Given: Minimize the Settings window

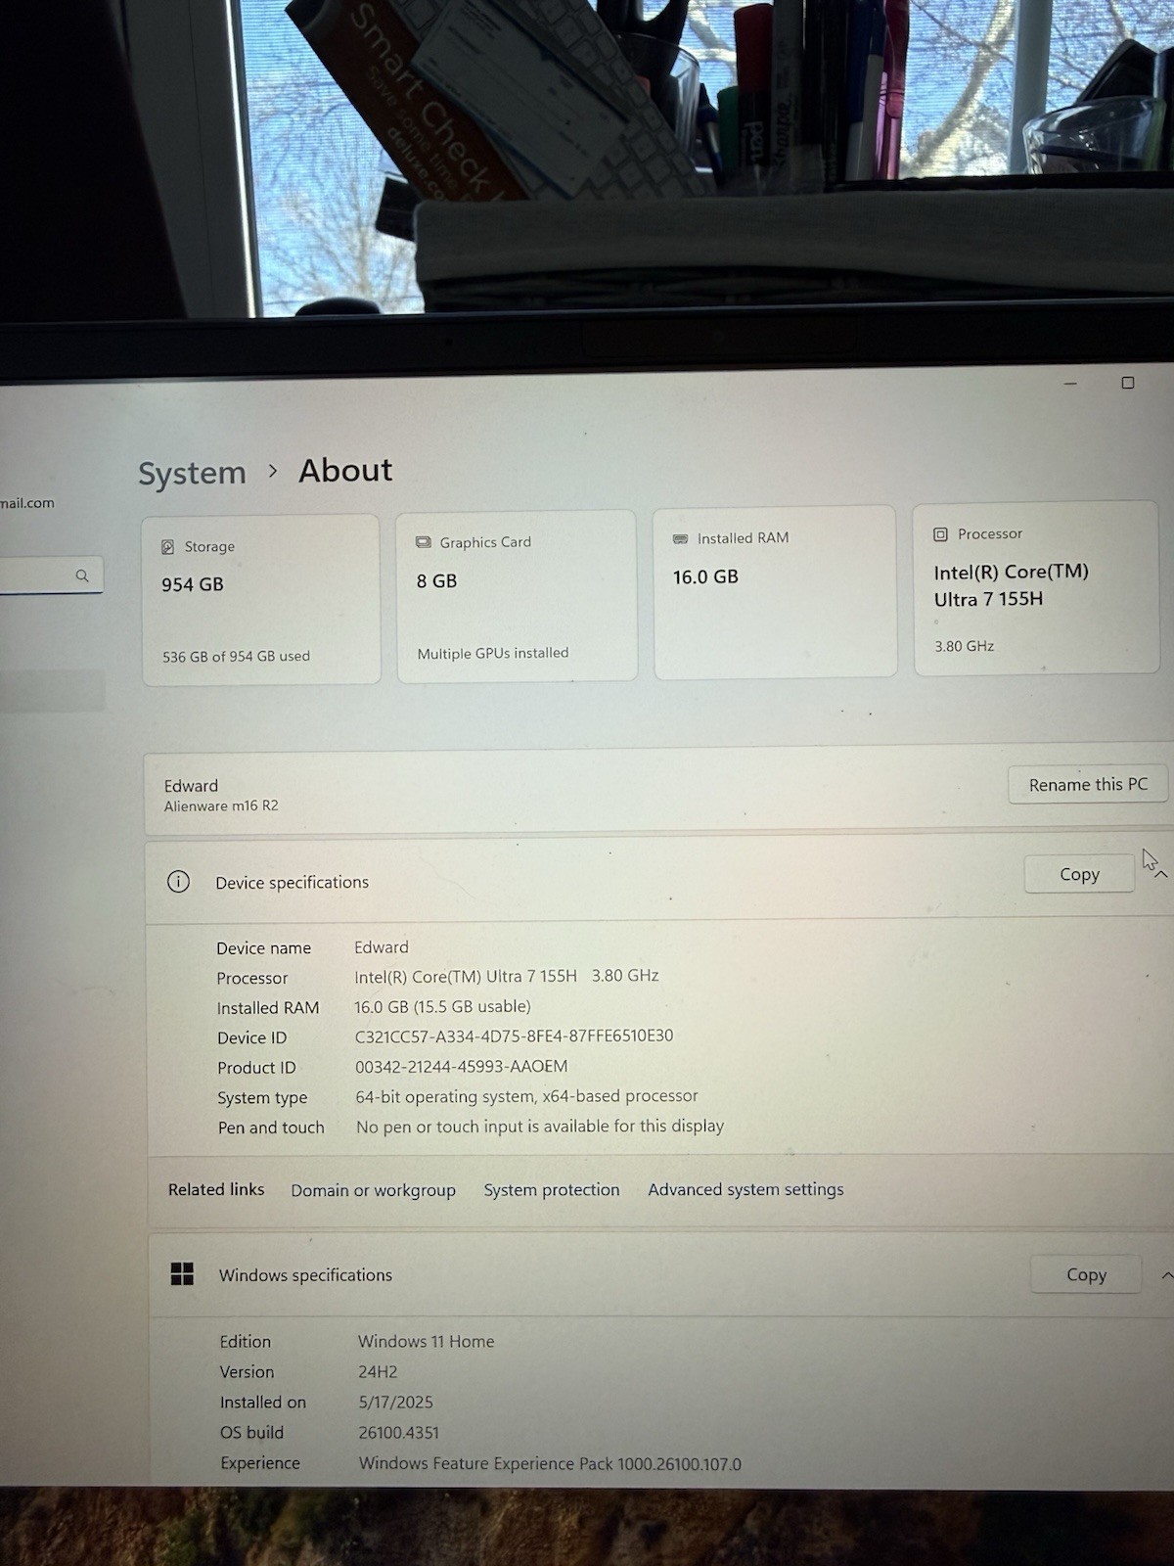Looking at the screenshot, I should [x=1070, y=384].
